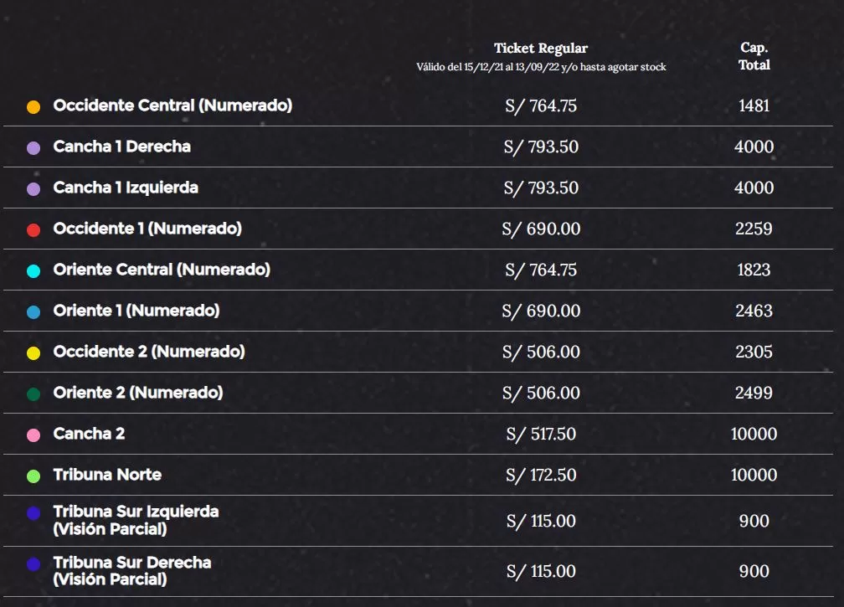The height and width of the screenshot is (607, 844).
Task: Click the Ticket Regular column header
Action: 541,49
